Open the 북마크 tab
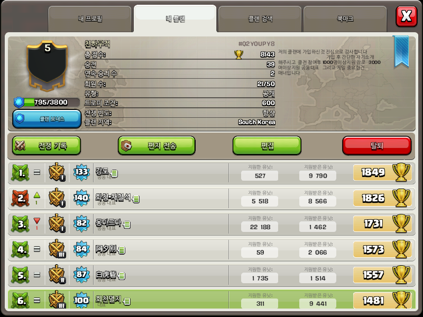The image size is (423, 317). click(345, 19)
